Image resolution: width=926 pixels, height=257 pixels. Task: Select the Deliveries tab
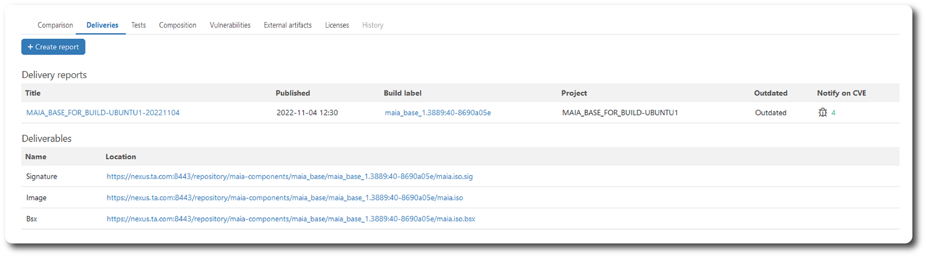tap(102, 25)
